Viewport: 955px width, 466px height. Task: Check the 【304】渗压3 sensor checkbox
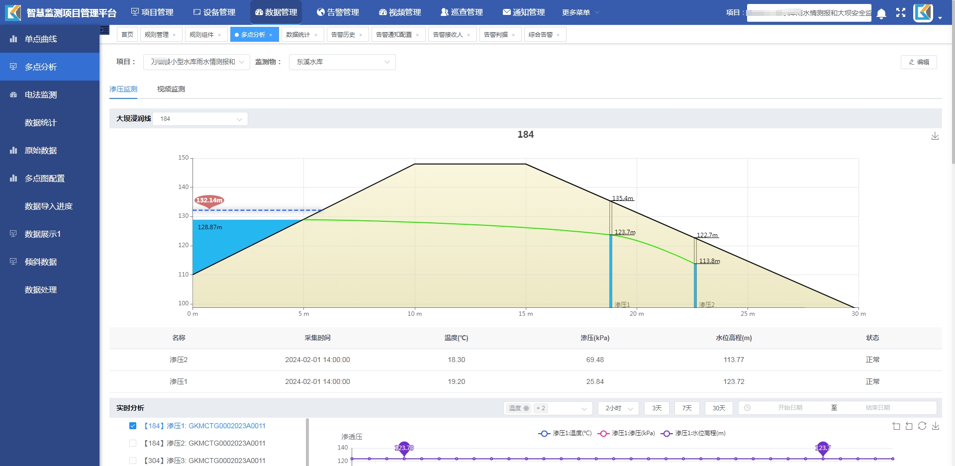point(133,461)
